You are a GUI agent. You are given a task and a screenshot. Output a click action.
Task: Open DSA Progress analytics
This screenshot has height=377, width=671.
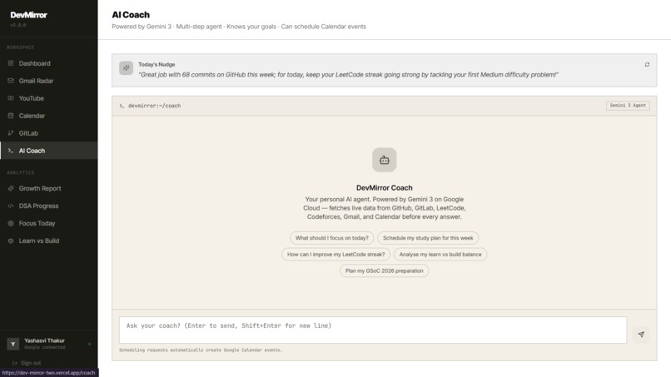click(x=49, y=206)
